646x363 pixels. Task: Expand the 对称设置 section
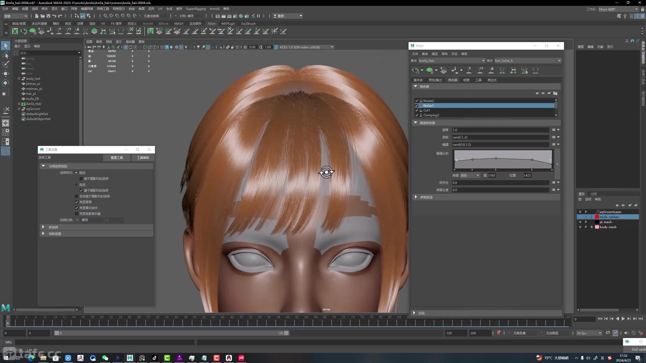point(43,233)
